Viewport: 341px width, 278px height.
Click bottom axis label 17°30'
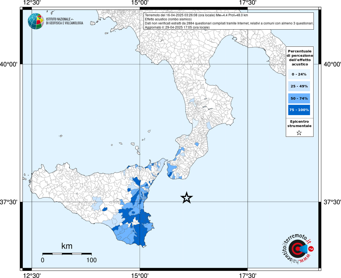coord(248,275)
